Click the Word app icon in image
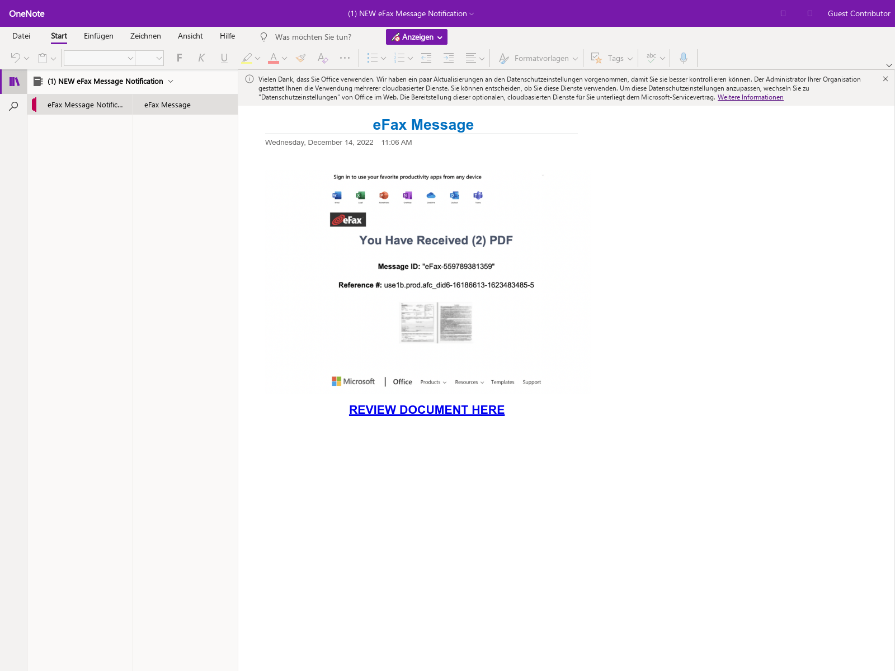This screenshot has width=895, height=671. (337, 195)
